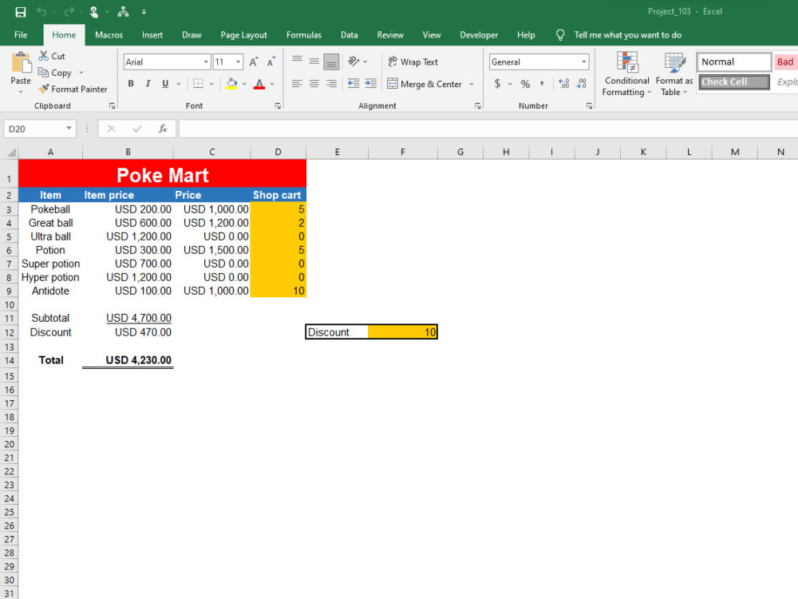The width and height of the screenshot is (798, 599).
Task: Toggle Bold formatting
Action: click(131, 84)
